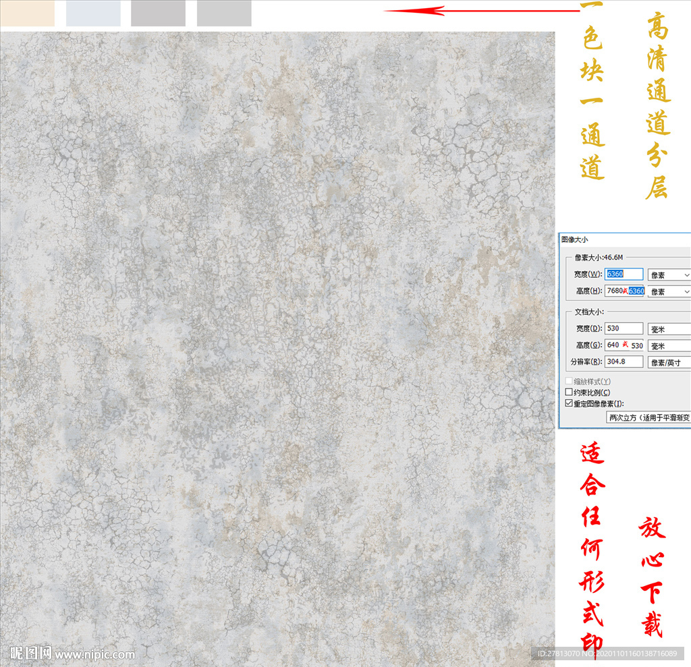The height and width of the screenshot is (667, 691).
Task: Open the pixel height unit dropdown (像素)
Action: click(669, 291)
